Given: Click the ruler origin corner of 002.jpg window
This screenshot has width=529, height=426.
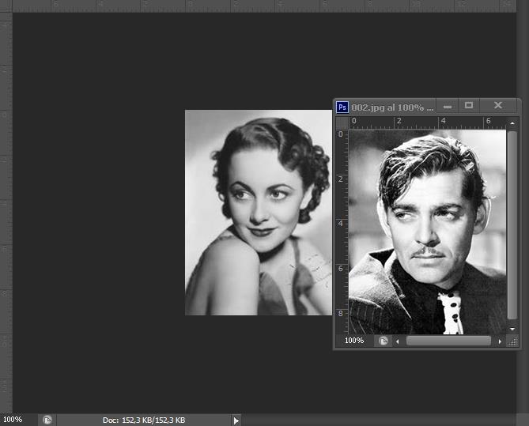Looking at the screenshot, I should coord(342,123).
